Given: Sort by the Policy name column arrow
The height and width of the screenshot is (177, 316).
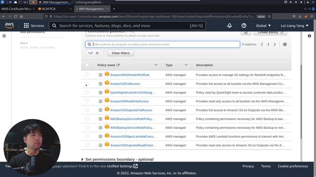Looking at the screenshot, I should [156, 65].
